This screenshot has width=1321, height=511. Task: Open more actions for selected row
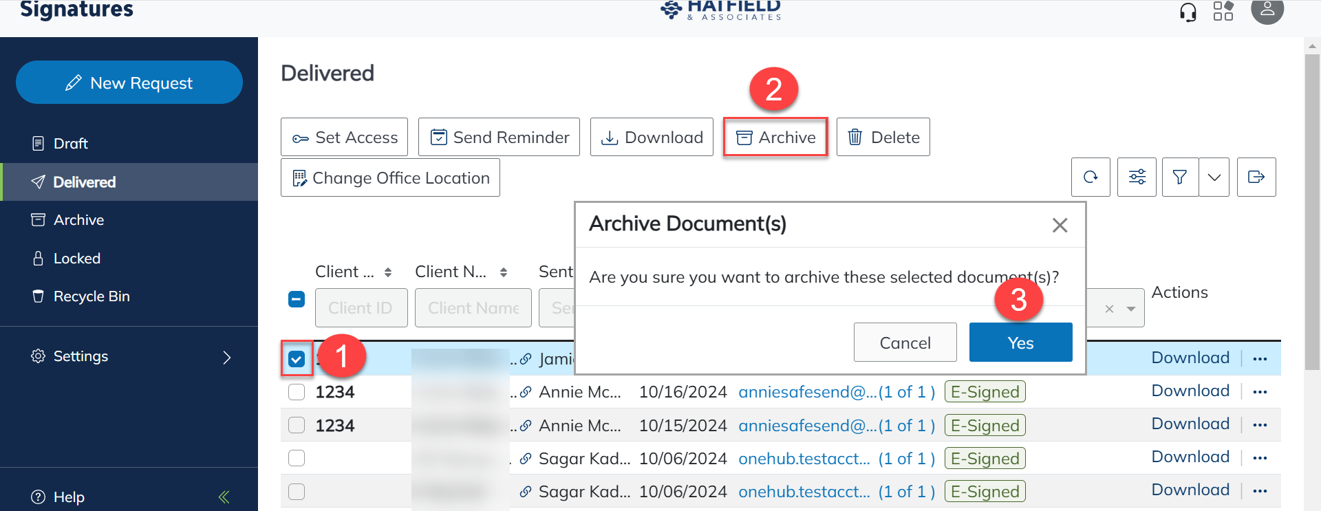[x=1260, y=359]
